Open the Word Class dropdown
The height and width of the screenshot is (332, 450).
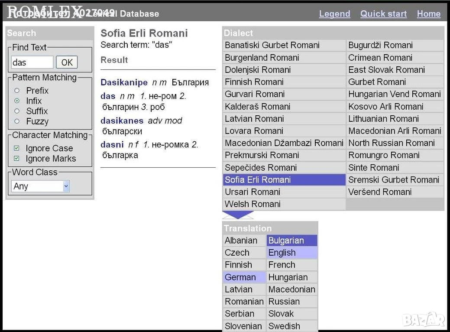40,186
